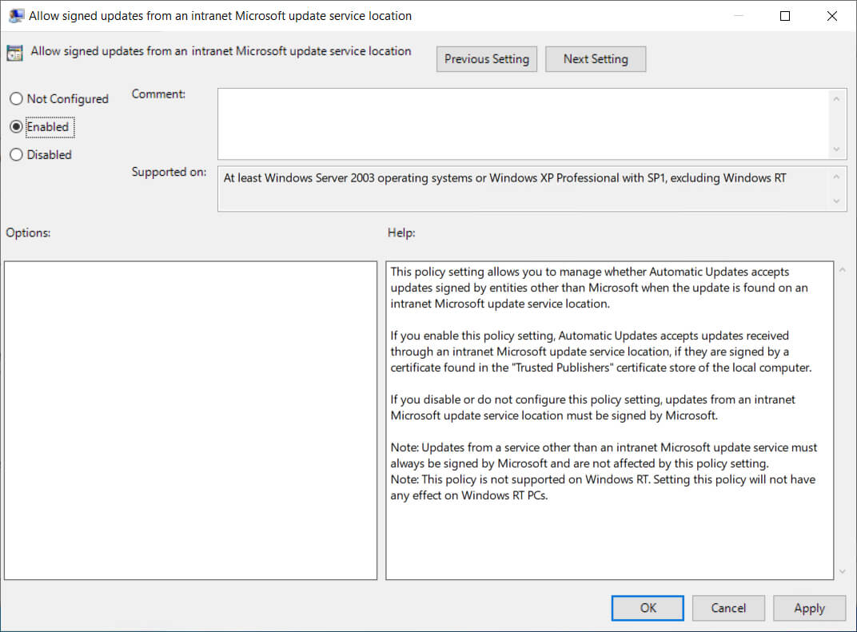
Task: Click help paragraph starting "If you enable"
Action: pyautogui.click(x=601, y=352)
